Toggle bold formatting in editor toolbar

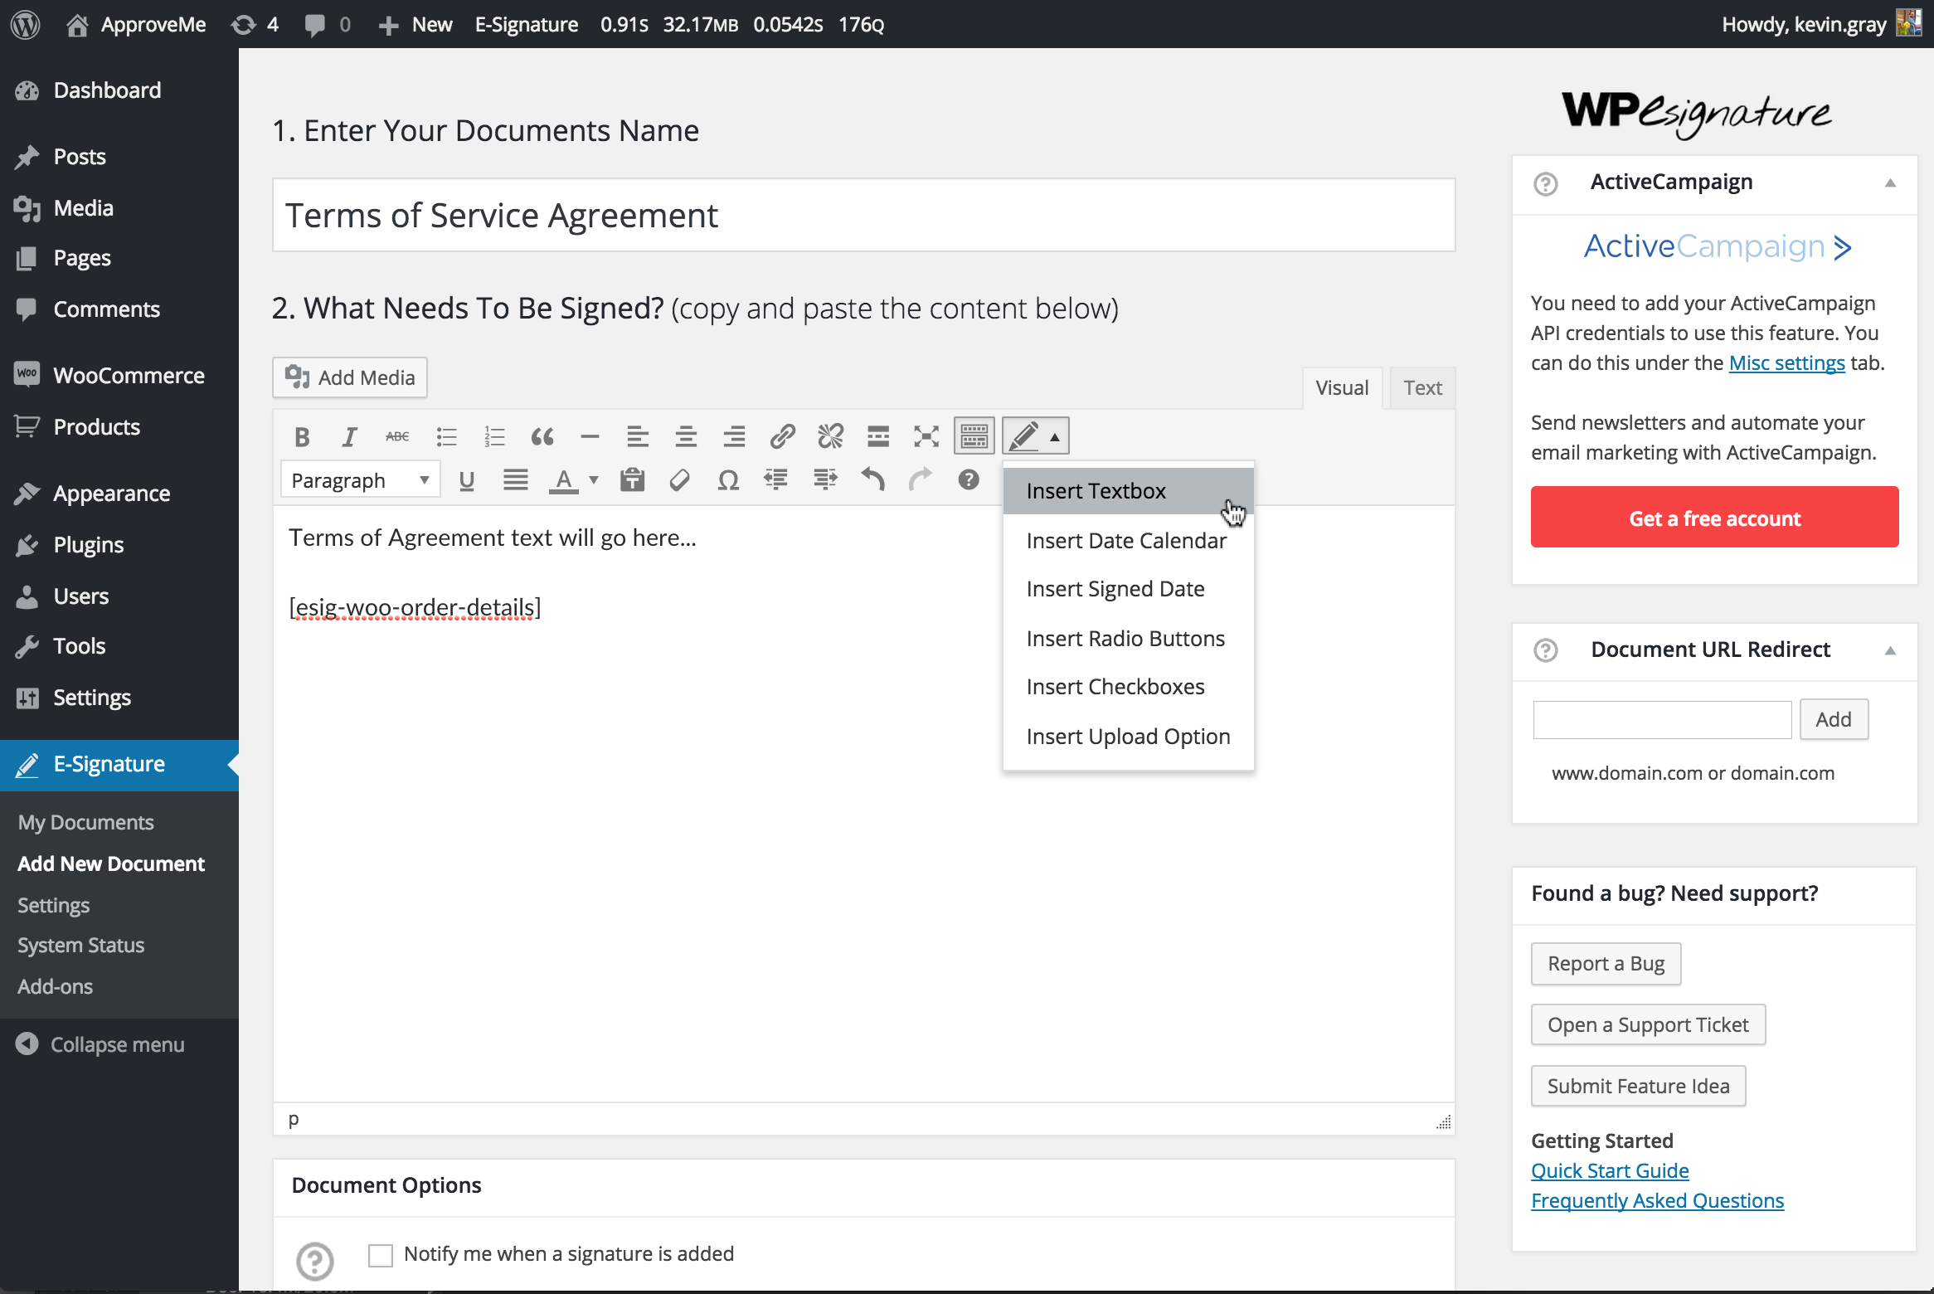(x=302, y=436)
